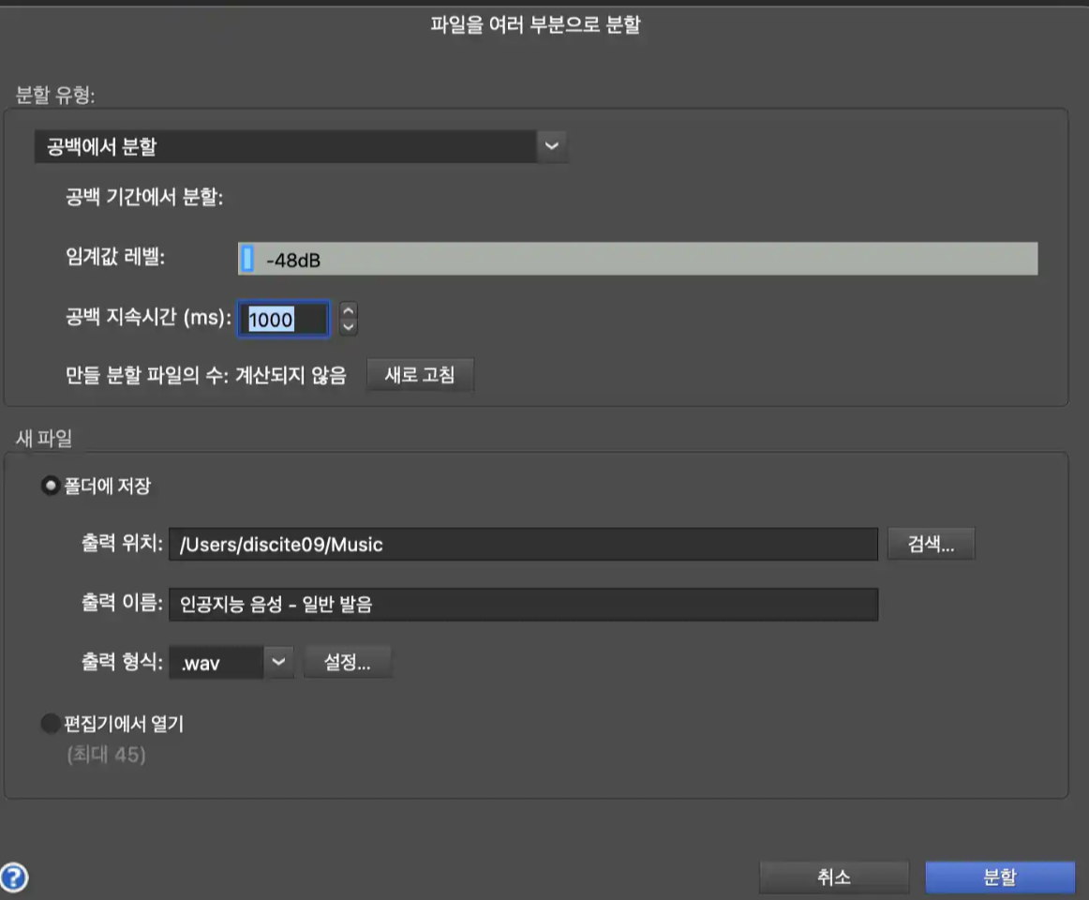Click the blue '분할' button to split the file

pos(1002,877)
